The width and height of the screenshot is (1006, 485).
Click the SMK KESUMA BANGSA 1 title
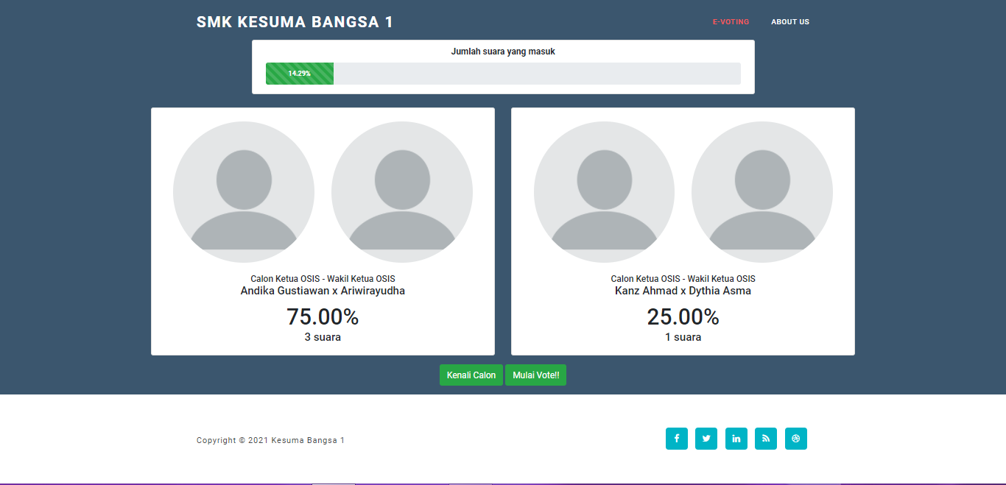(x=295, y=22)
